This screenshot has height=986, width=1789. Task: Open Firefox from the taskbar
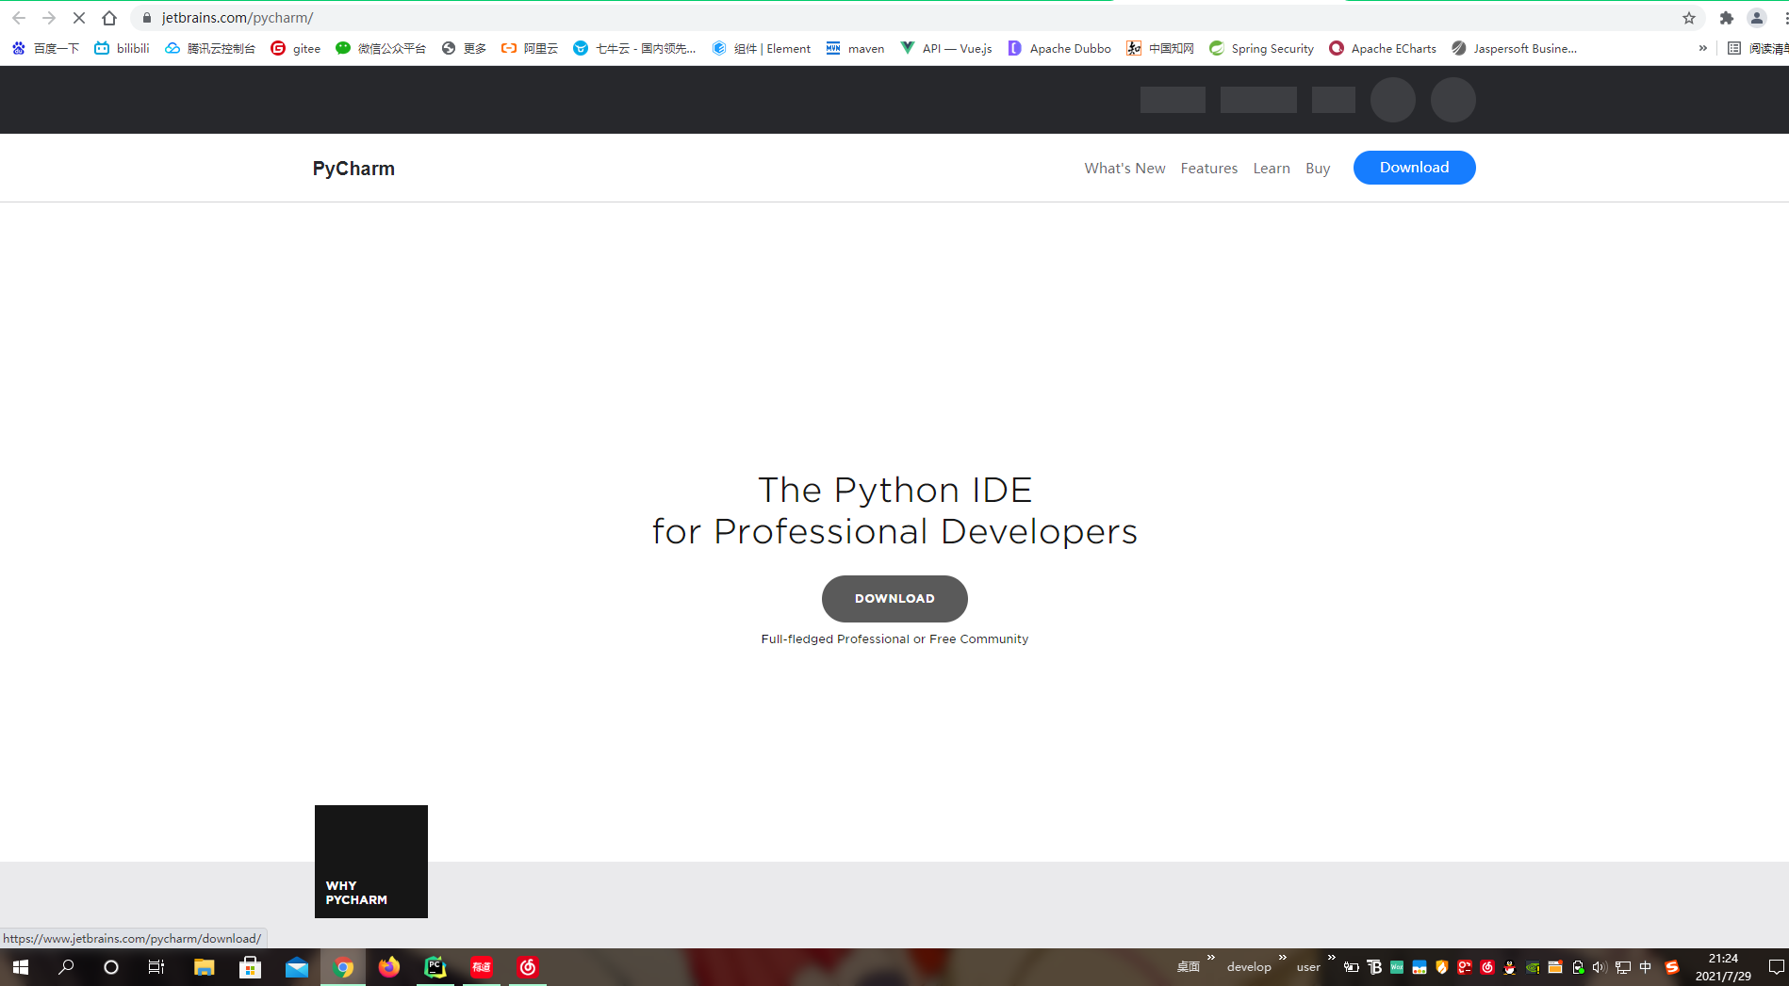(x=389, y=967)
